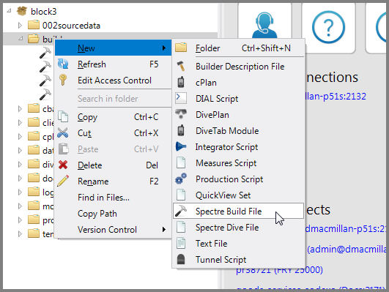Click the cPlan device icon
This screenshot has height=292, width=389.
coord(181,82)
